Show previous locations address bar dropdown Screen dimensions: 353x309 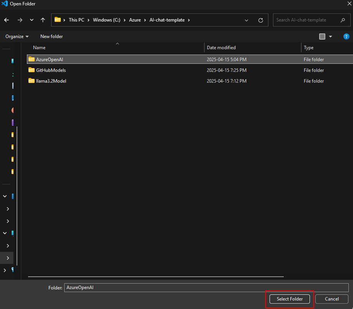(246, 20)
